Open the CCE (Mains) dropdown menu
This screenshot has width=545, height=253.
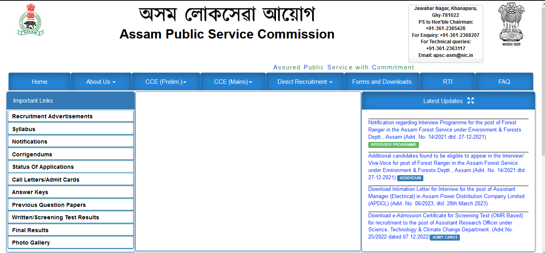pos(233,82)
